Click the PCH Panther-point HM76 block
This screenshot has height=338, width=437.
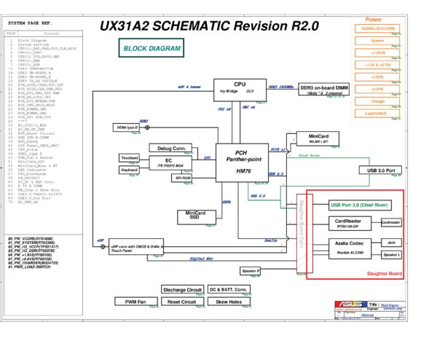point(243,162)
